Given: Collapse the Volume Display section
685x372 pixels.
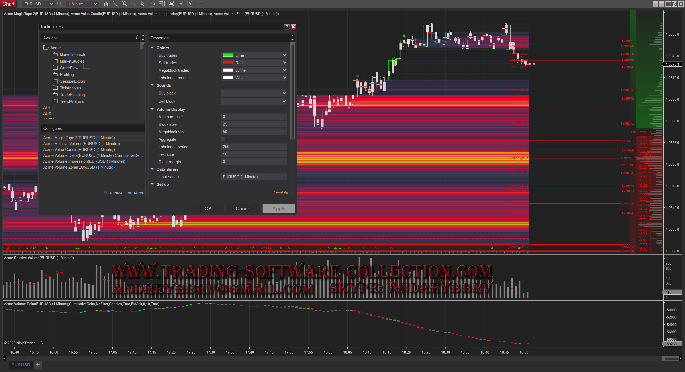Looking at the screenshot, I should click(152, 109).
